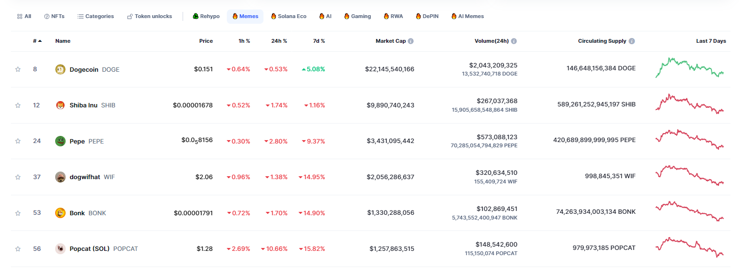Viewport: 740px width, 268px height.
Task: Switch to the All tab
Action: 24,16
